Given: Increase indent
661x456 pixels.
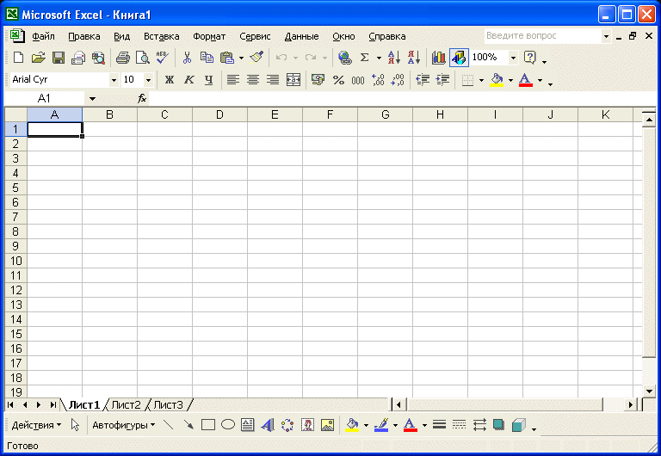Looking at the screenshot, I should 442,80.
